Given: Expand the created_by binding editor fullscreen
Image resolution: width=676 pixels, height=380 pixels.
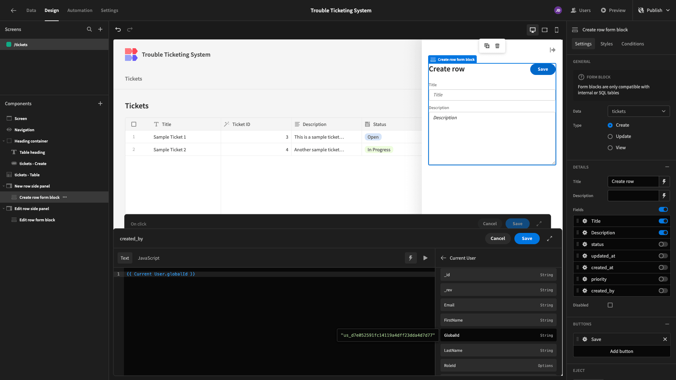Looking at the screenshot, I should [x=550, y=239].
